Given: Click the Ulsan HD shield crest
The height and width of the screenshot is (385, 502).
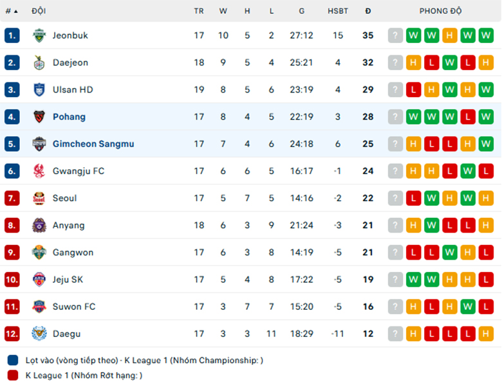Looking at the screenshot, I should tap(39, 90).
